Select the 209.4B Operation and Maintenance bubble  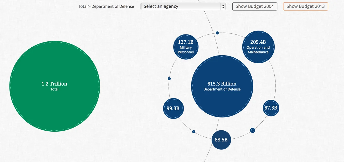pyautogui.click(x=258, y=47)
